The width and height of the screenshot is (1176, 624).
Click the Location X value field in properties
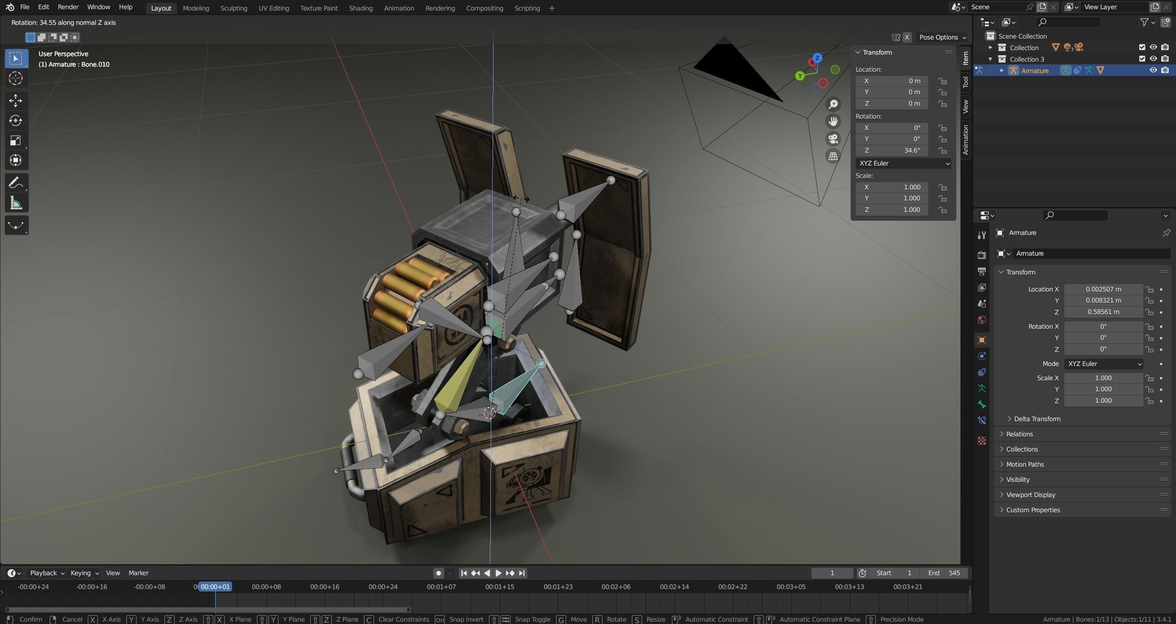1103,289
